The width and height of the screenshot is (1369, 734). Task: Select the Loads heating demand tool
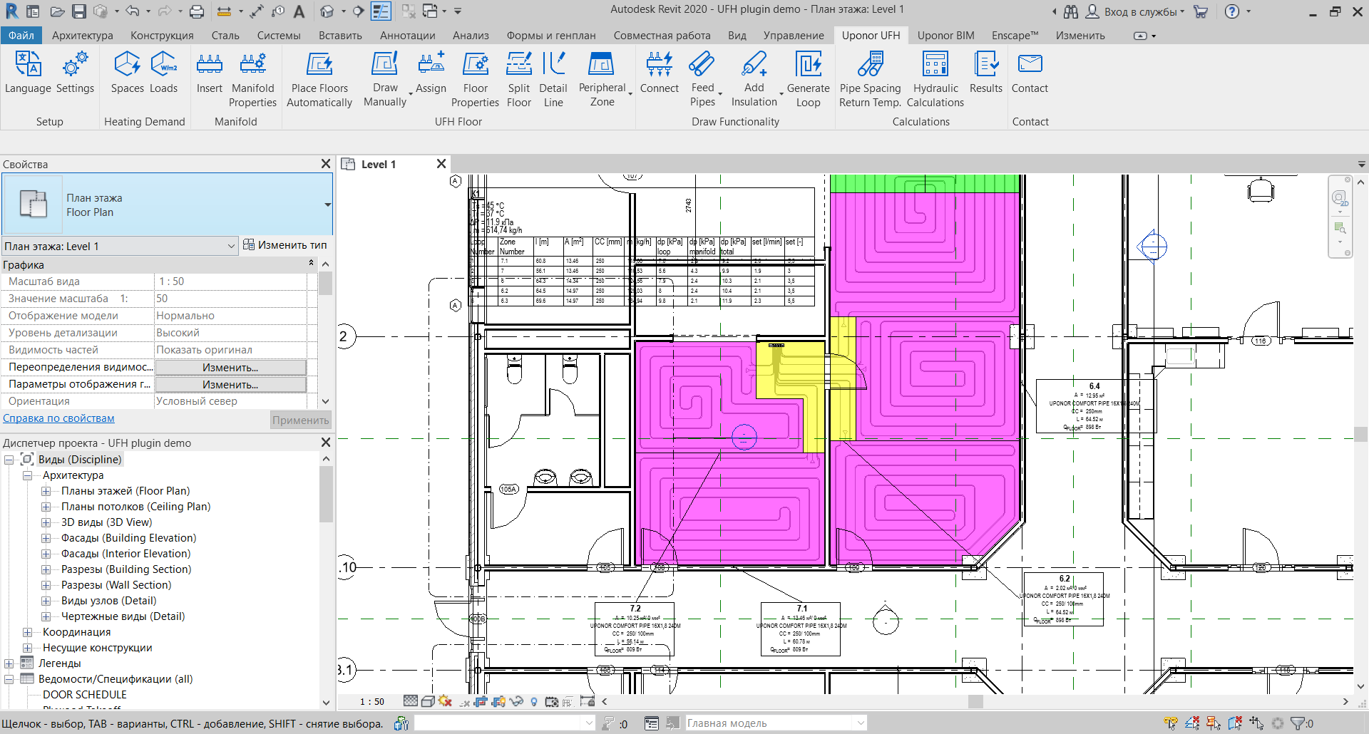tap(163, 73)
